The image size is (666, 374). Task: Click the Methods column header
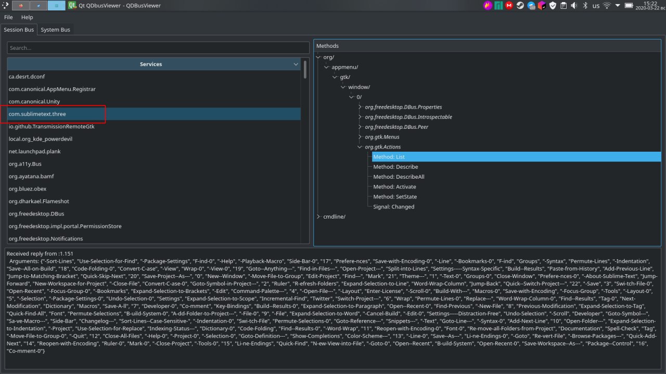tap(488, 46)
